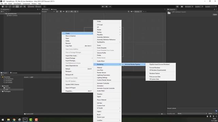Open Unity Hub from taskbar
Image resolution: width=218 pixels, height=122 pixels.
(20, 120)
